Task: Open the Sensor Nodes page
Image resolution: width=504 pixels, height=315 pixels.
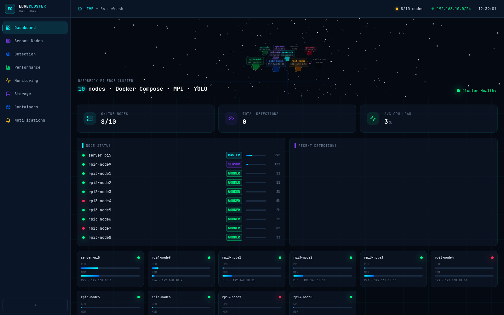Action: click(x=35, y=41)
